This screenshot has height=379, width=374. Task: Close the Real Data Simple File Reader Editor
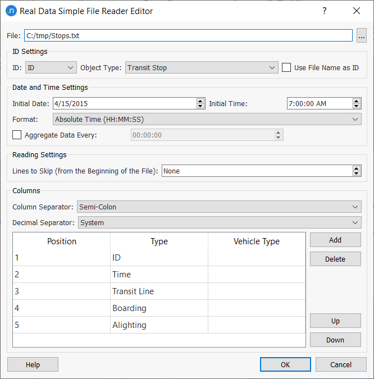click(x=357, y=11)
